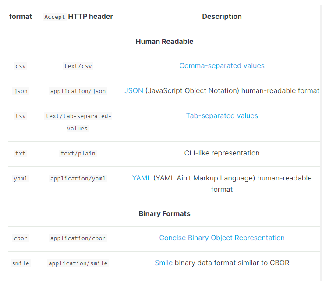Click the application/yaml header value
Viewport: 322px width, 281px height.
(78, 179)
